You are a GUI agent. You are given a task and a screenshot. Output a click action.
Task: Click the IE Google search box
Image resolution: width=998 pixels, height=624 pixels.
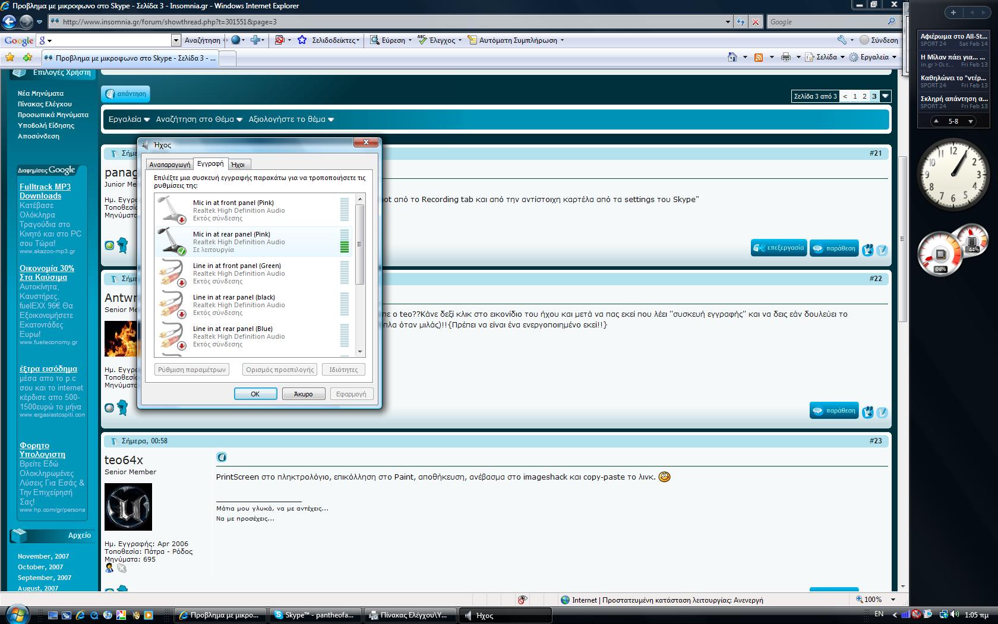827,21
